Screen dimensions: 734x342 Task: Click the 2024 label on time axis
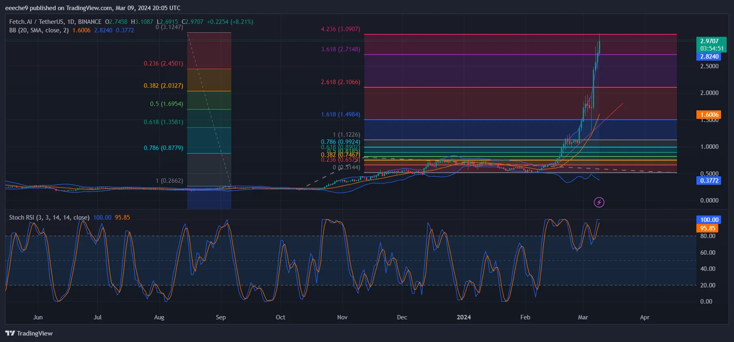(463, 317)
